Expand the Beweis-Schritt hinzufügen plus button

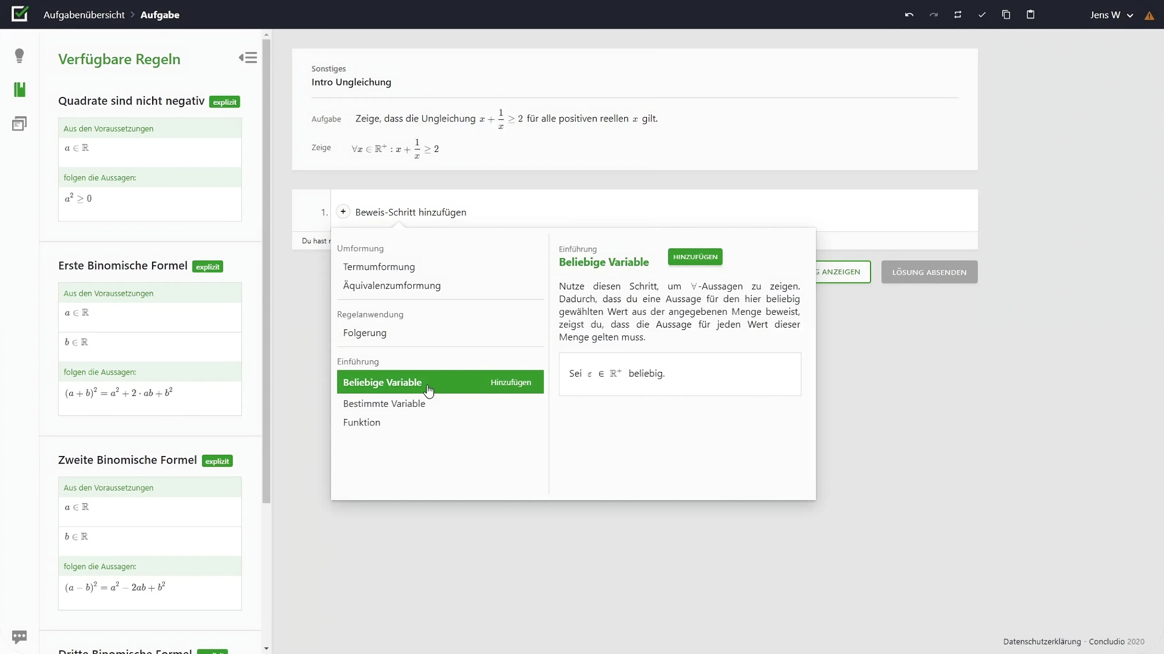coord(343,211)
